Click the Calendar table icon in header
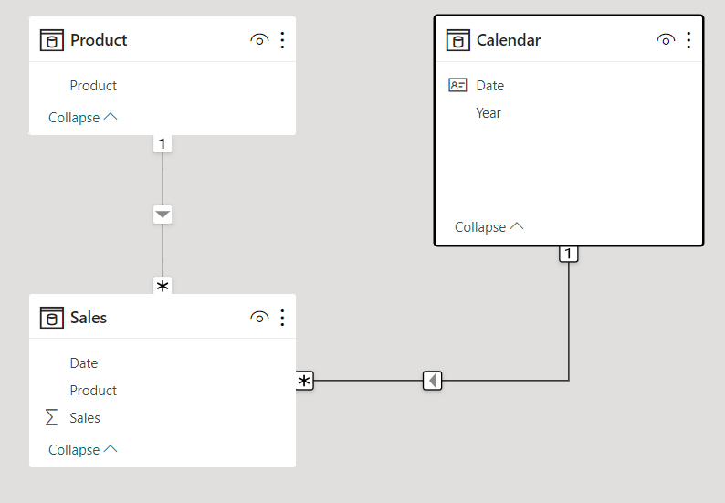The width and height of the screenshot is (725, 503). tap(458, 40)
